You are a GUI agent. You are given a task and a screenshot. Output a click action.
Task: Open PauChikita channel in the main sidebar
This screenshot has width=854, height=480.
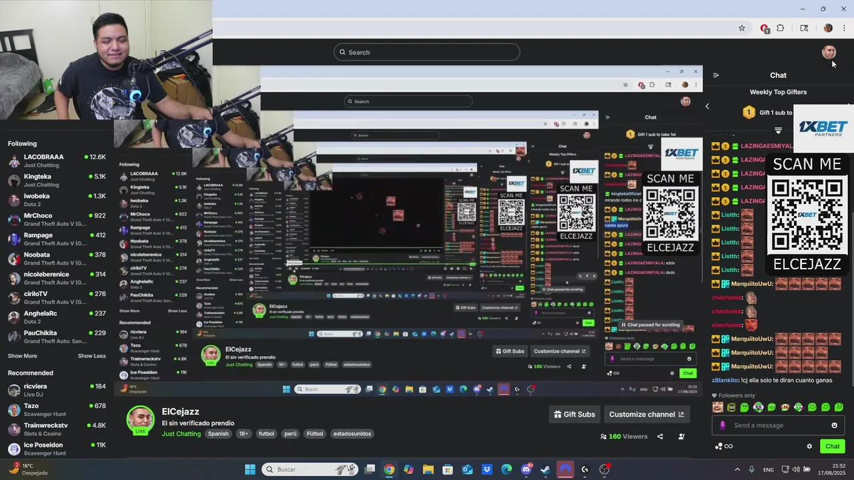click(x=57, y=337)
